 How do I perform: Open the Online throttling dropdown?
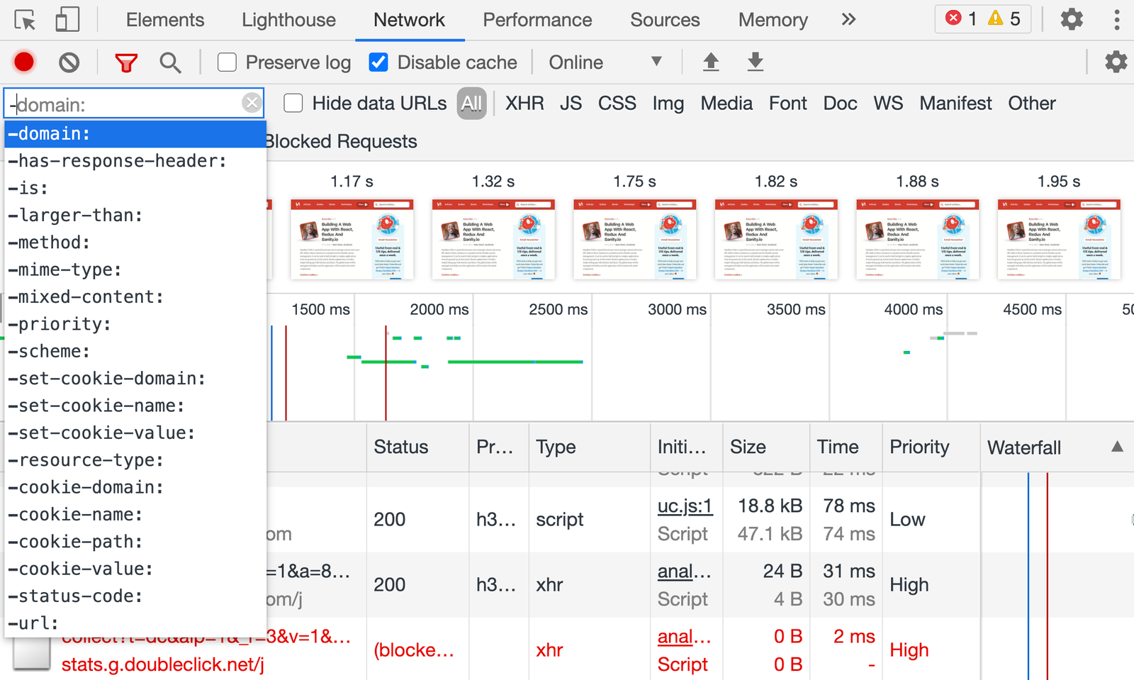click(605, 62)
